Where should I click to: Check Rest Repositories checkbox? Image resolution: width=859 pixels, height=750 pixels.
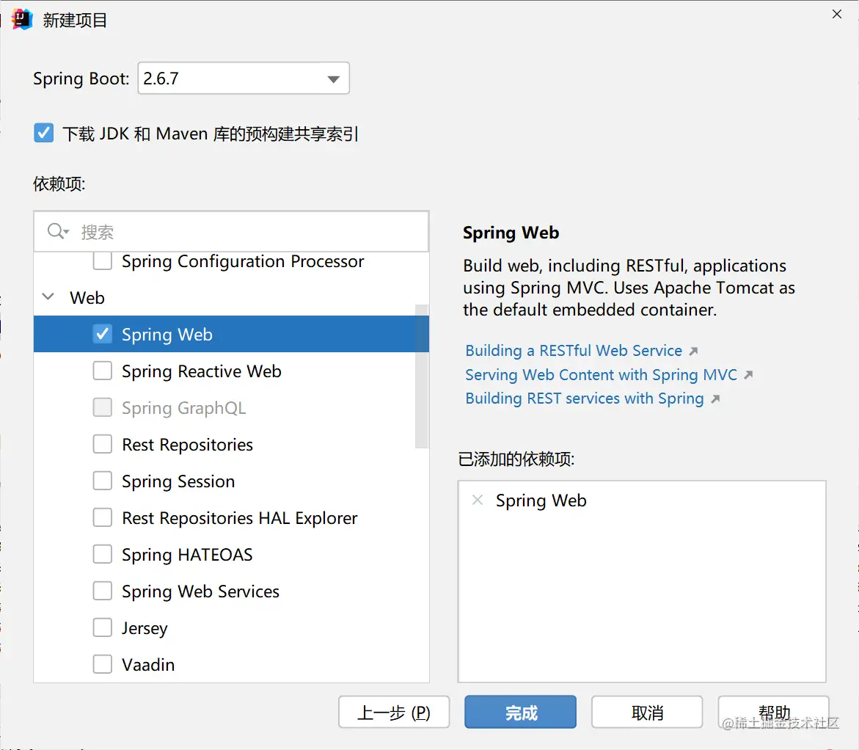[x=103, y=444]
